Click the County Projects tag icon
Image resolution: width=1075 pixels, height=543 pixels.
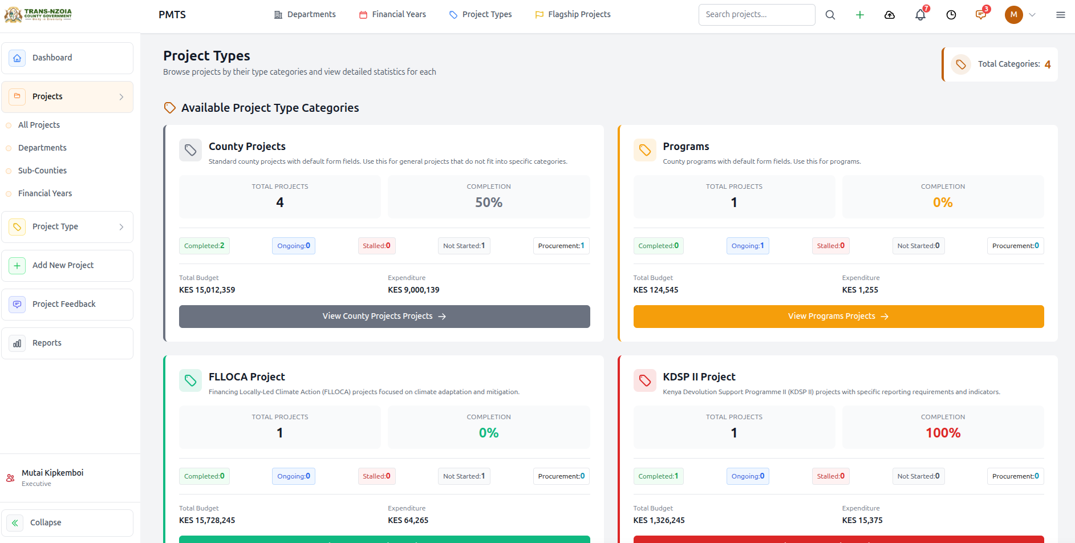click(190, 150)
